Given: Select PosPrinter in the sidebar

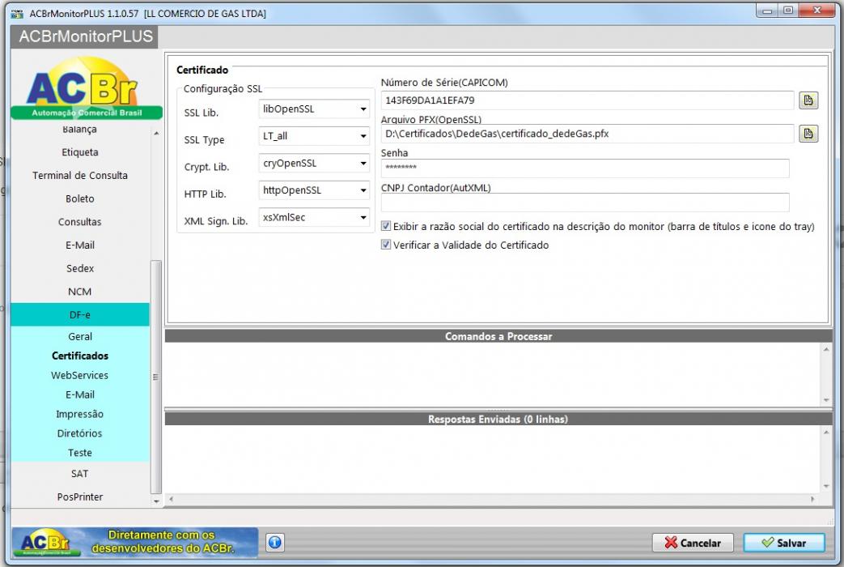Looking at the screenshot, I should [x=79, y=497].
